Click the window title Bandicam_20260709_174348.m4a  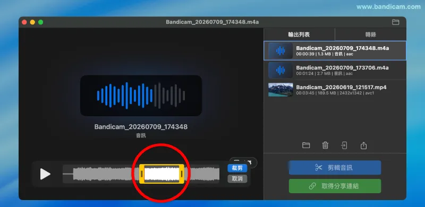[x=212, y=22]
